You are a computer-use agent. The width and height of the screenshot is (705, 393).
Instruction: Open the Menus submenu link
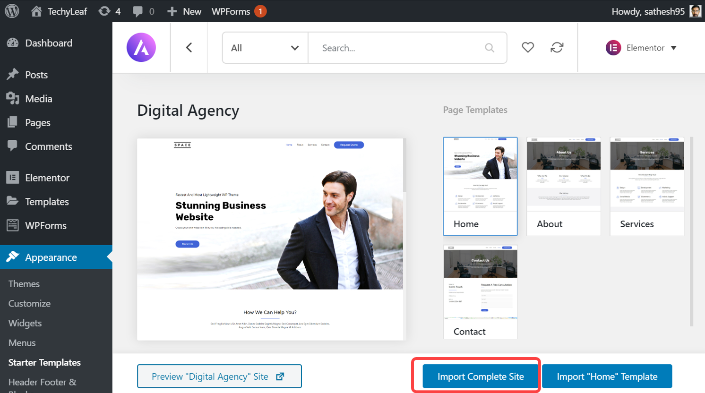pos(22,343)
